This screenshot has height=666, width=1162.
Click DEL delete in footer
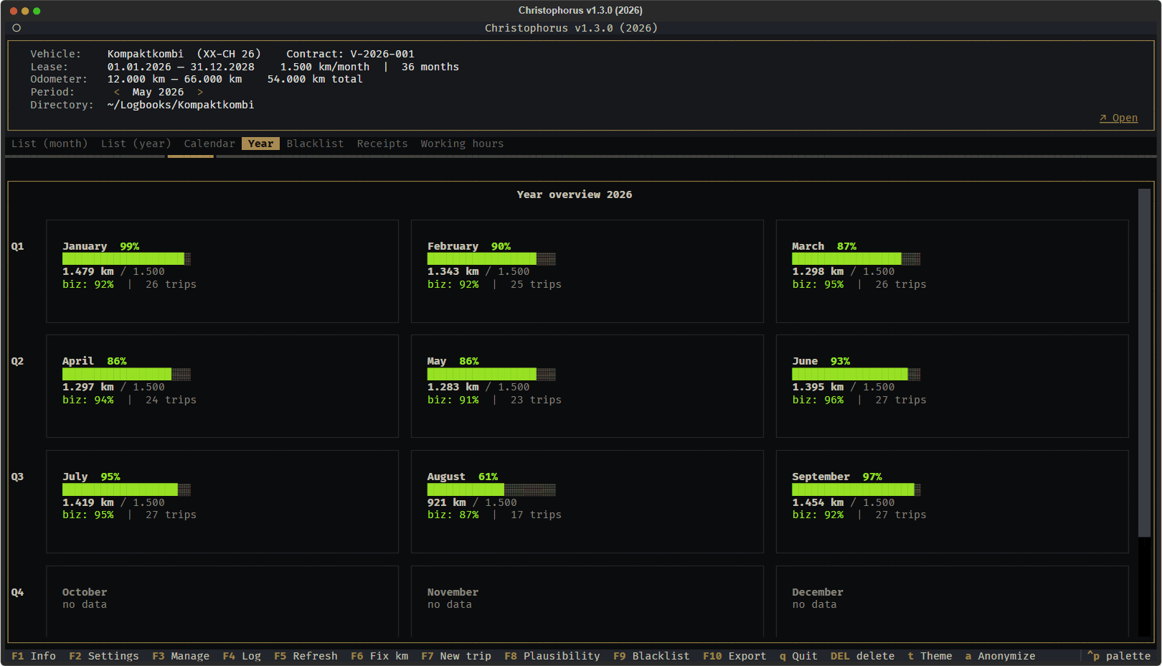point(862,656)
